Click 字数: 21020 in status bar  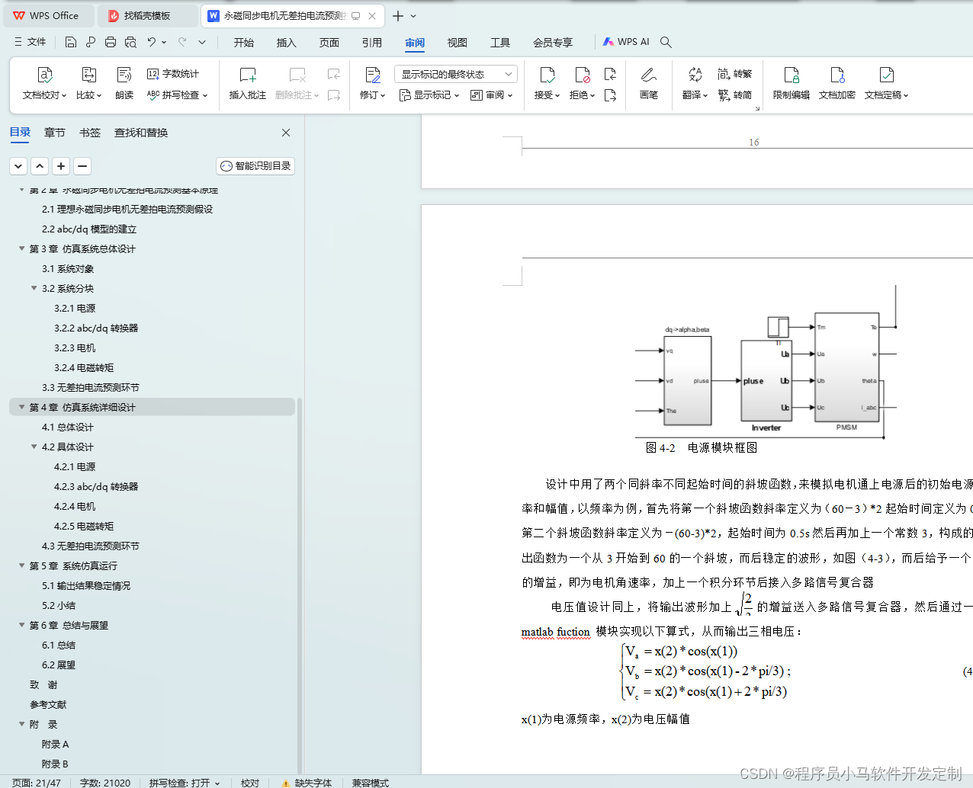105,783
